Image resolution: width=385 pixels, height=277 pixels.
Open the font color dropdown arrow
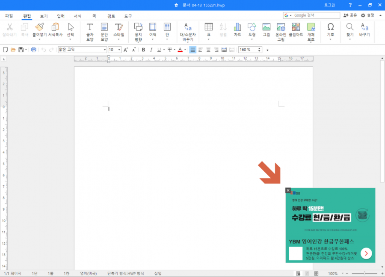pyautogui.click(x=185, y=50)
